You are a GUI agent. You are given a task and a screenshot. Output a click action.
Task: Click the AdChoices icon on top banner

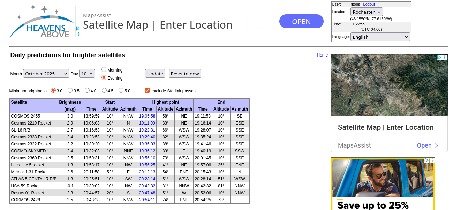[x=78, y=29]
